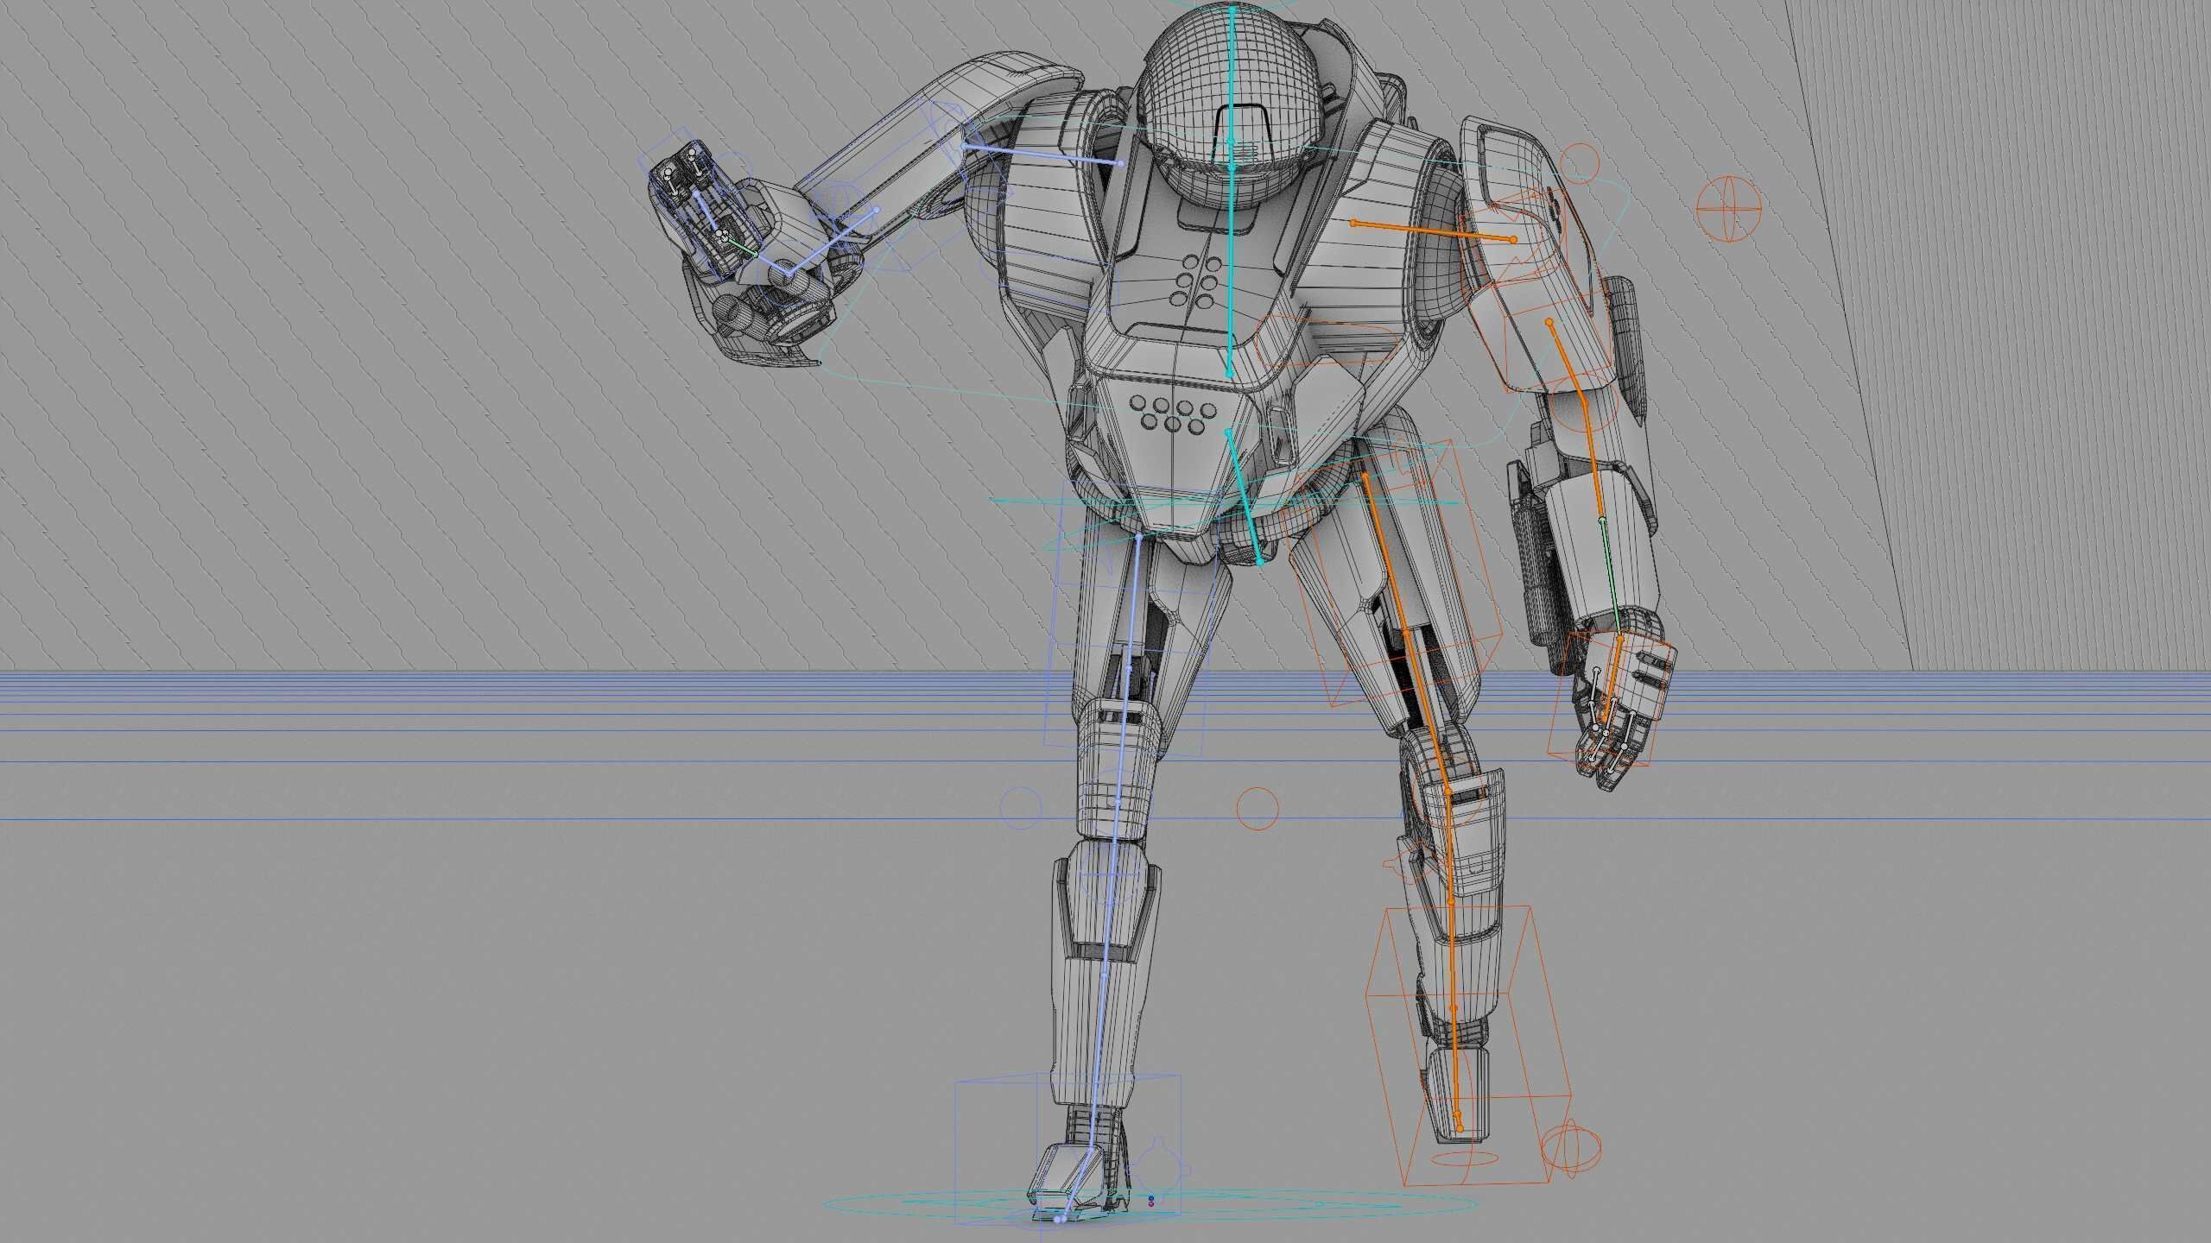
Task: Select the orange thigh bone of the lifted leg
Action: pyautogui.click(x=1407, y=632)
